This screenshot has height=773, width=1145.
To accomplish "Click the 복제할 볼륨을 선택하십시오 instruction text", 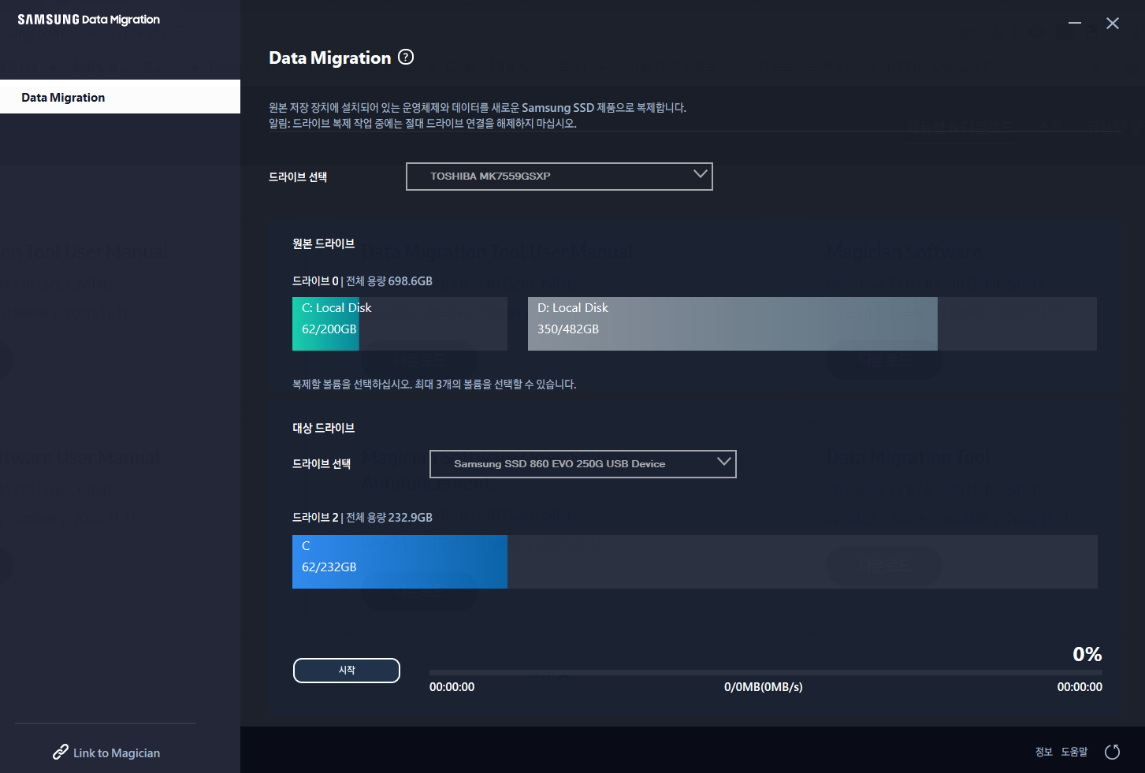I will 434,385.
